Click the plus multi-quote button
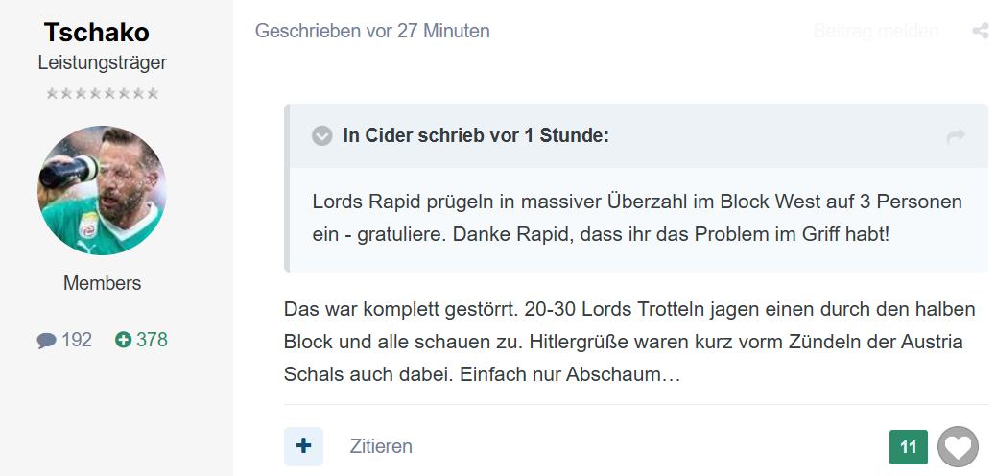996x476 pixels. (x=303, y=446)
